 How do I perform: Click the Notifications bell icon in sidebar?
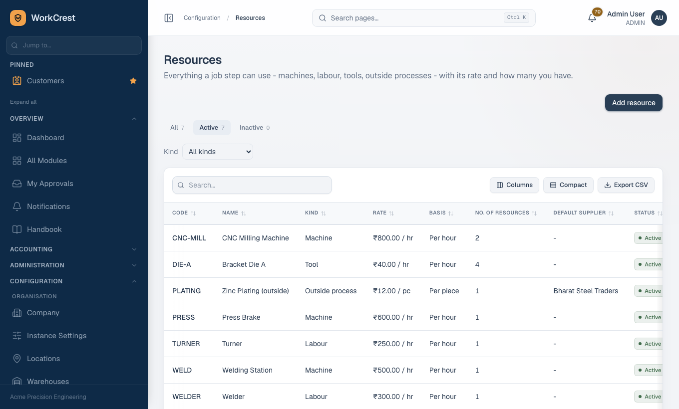coord(17,206)
